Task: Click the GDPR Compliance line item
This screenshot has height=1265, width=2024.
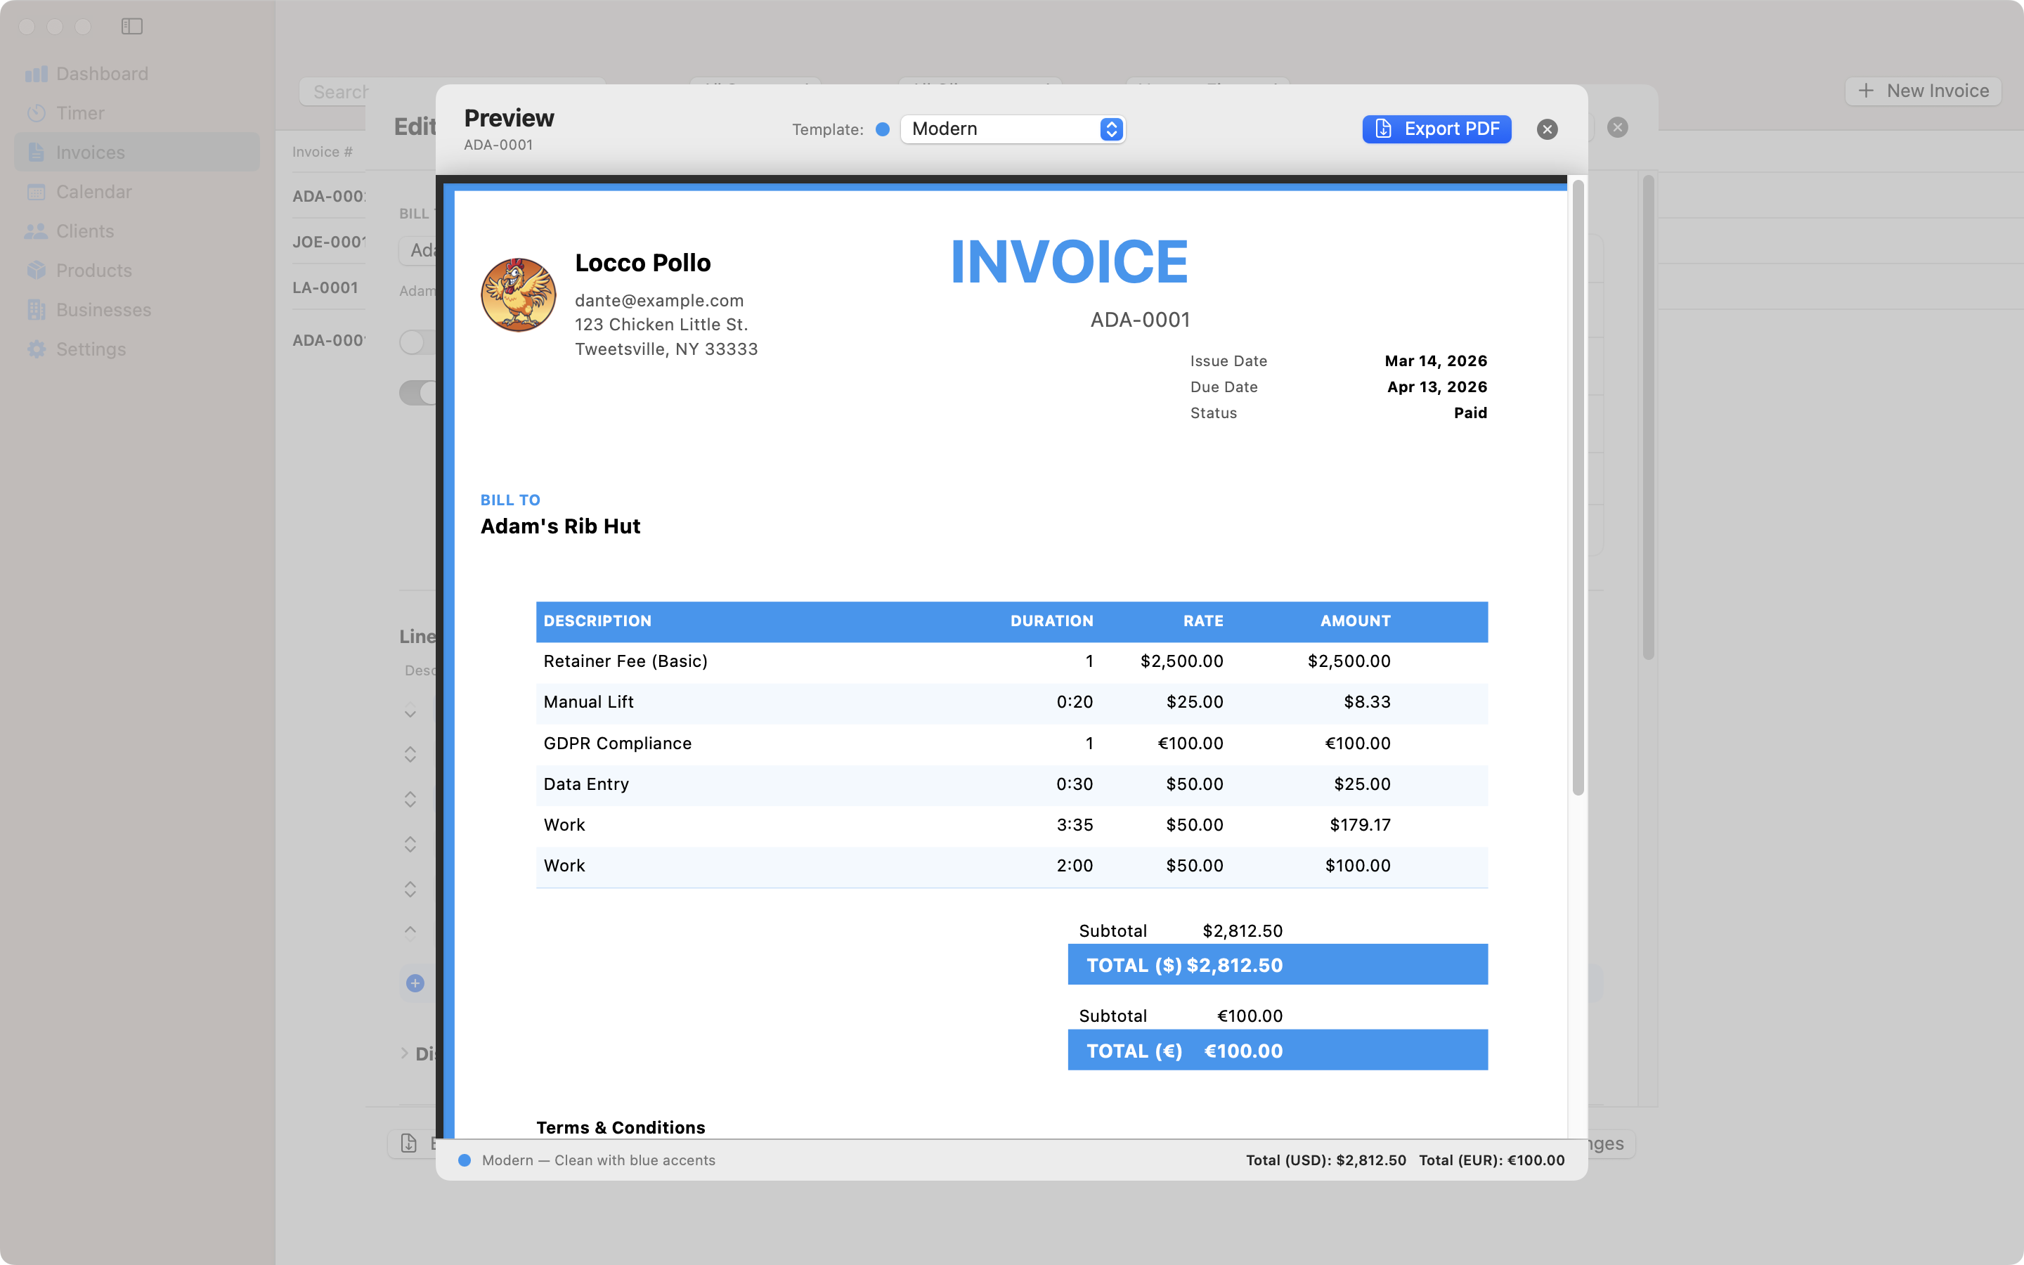Action: [1012, 744]
